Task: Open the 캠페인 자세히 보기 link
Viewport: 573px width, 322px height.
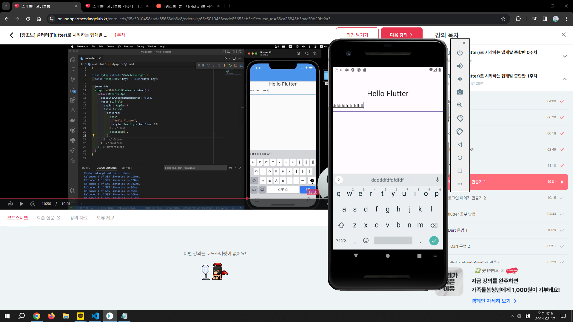Action: click(x=494, y=301)
